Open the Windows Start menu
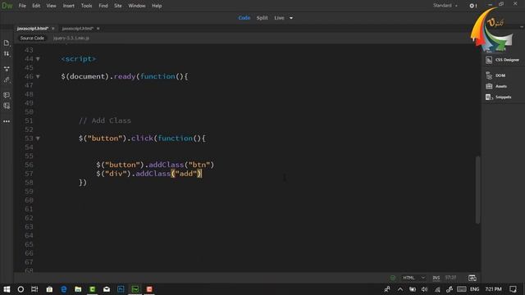Image resolution: width=525 pixels, height=295 pixels. (x=7, y=289)
